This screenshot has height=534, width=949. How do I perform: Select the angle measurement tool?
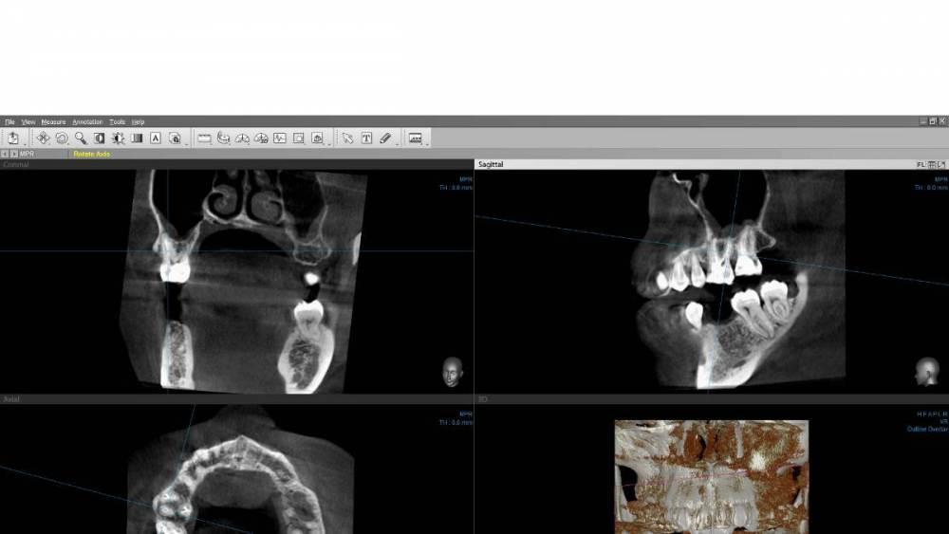[x=242, y=138]
